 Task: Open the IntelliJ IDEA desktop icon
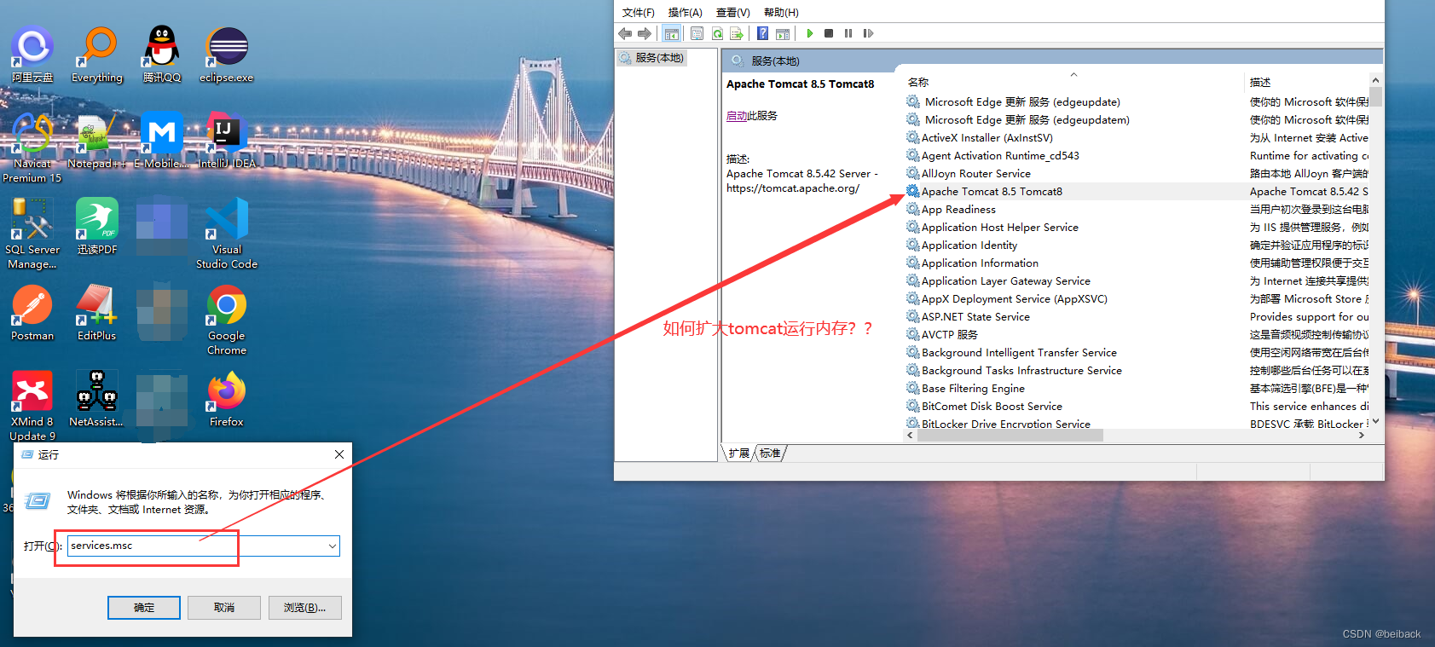[227, 140]
